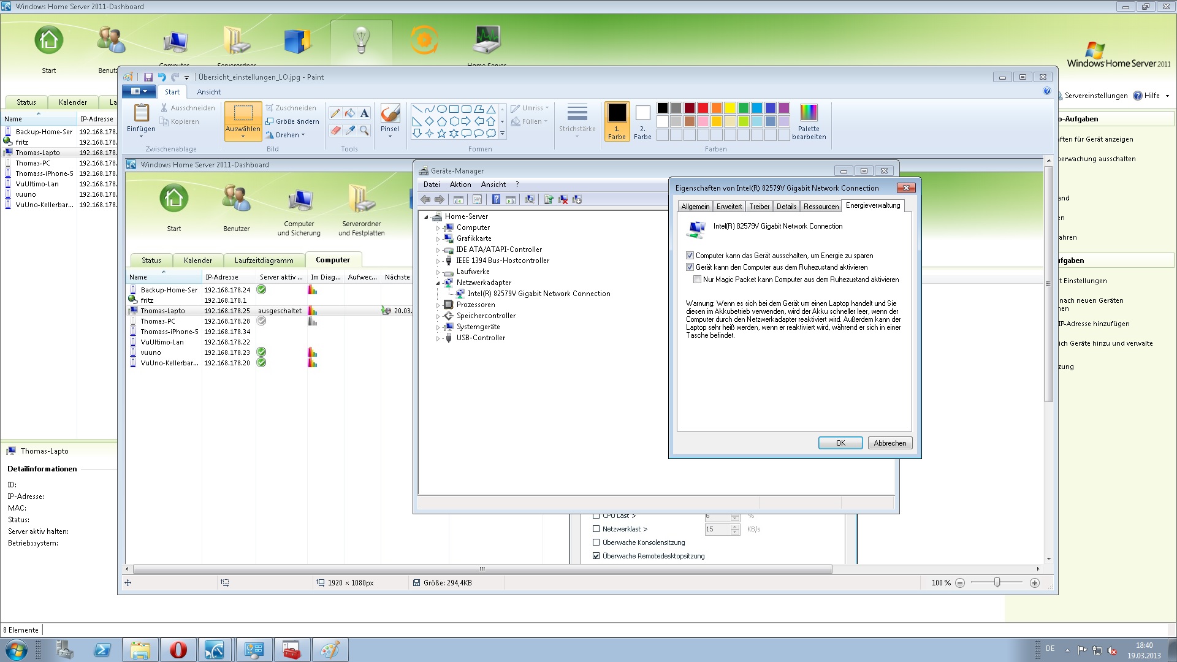Open the Kalender tab in top dashboard
This screenshot has width=1177, height=662.
(73, 102)
